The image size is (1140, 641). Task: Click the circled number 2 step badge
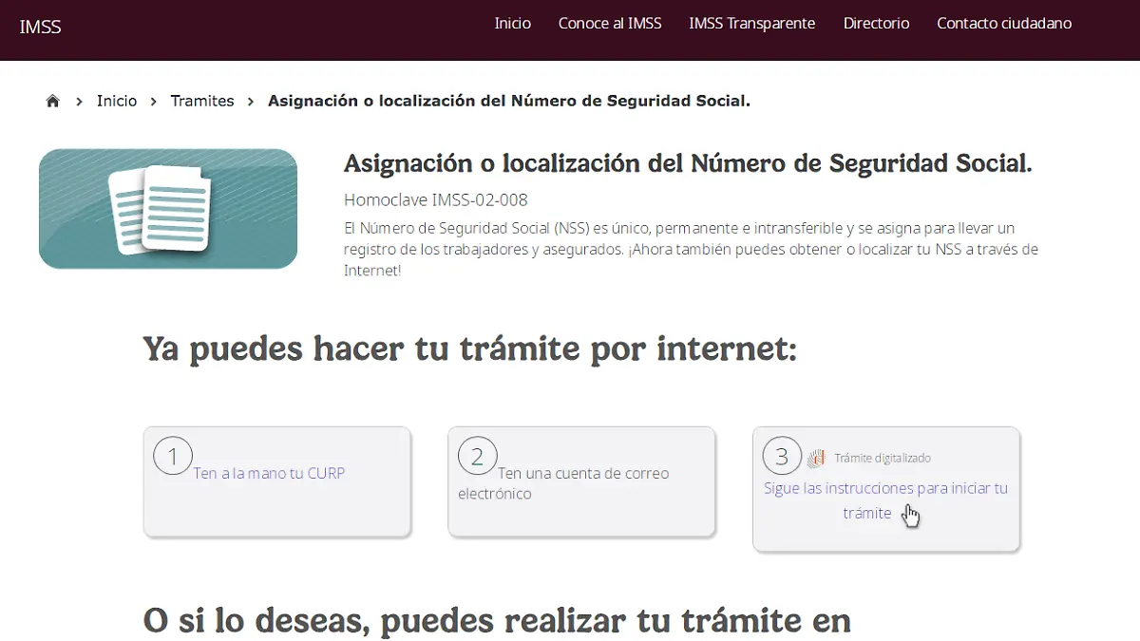click(477, 456)
